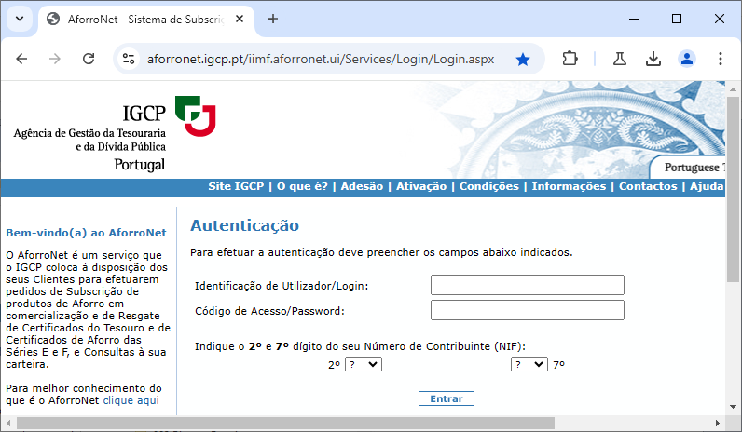Image resolution: width=742 pixels, height=432 pixels.
Task: Open the Downloads icon
Action: pyautogui.click(x=653, y=59)
